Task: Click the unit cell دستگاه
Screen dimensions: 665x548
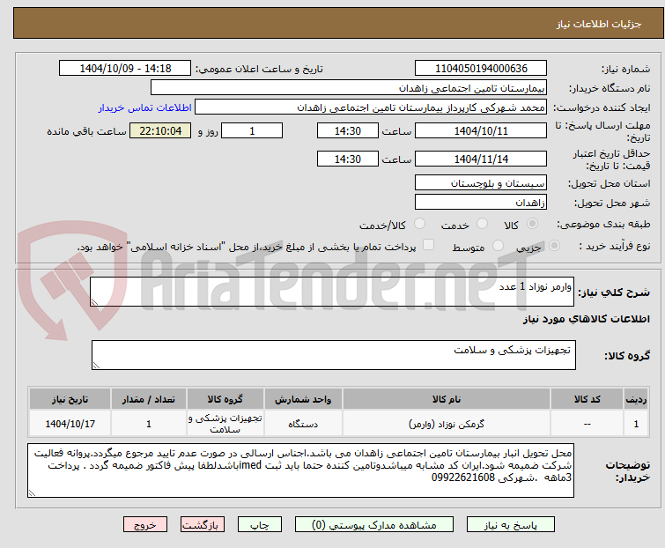Action: [x=303, y=423]
